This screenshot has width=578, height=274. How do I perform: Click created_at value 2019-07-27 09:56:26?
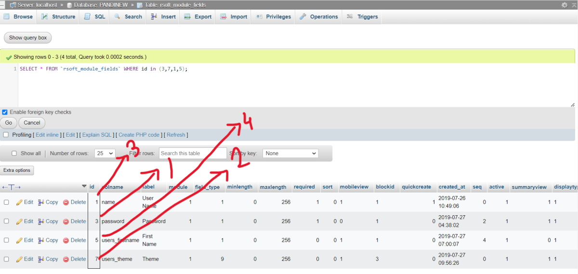(x=452, y=259)
